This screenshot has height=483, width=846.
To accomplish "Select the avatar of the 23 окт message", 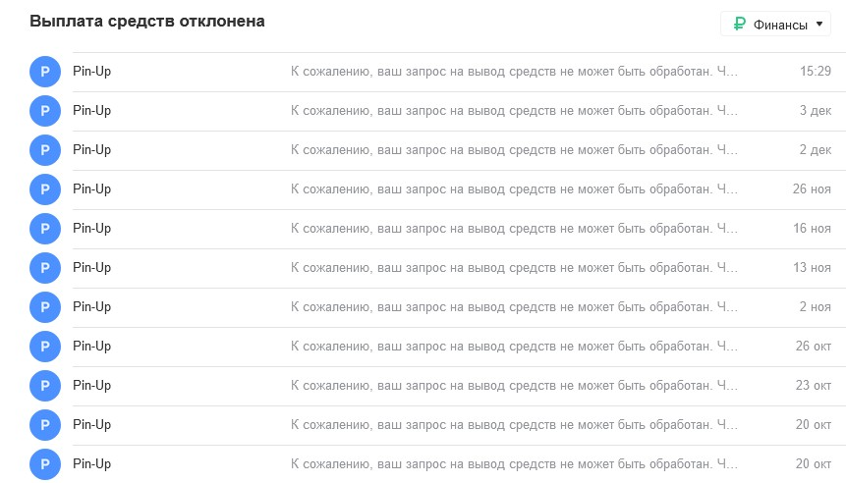I will click(45, 387).
